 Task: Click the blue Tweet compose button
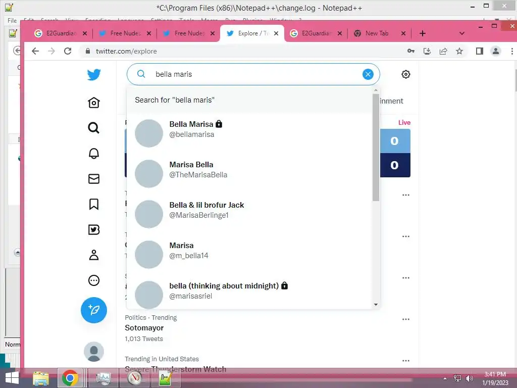click(x=94, y=310)
